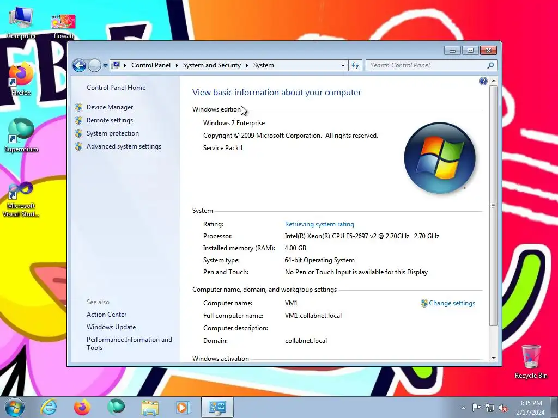Click the Back arrow navigation button
The width and height of the screenshot is (558, 418).
(x=79, y=65)
